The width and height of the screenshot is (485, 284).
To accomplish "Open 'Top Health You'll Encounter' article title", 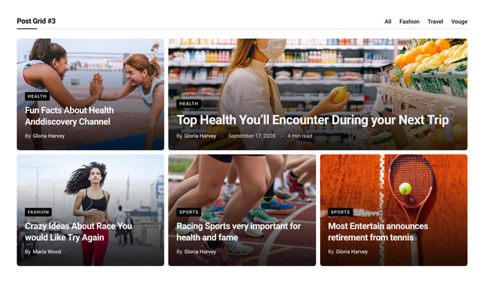I will [x=312, y=121].
